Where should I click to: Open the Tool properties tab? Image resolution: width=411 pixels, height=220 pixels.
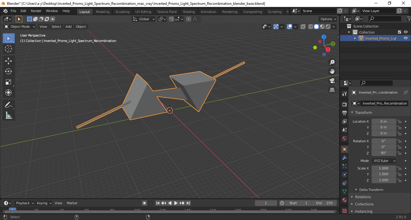344,94
